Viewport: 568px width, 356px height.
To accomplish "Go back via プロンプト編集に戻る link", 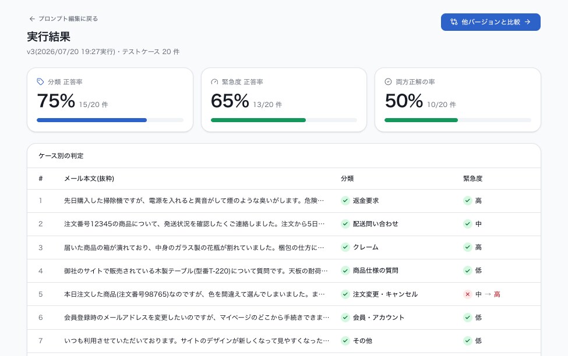I will [x=63, y=19].
